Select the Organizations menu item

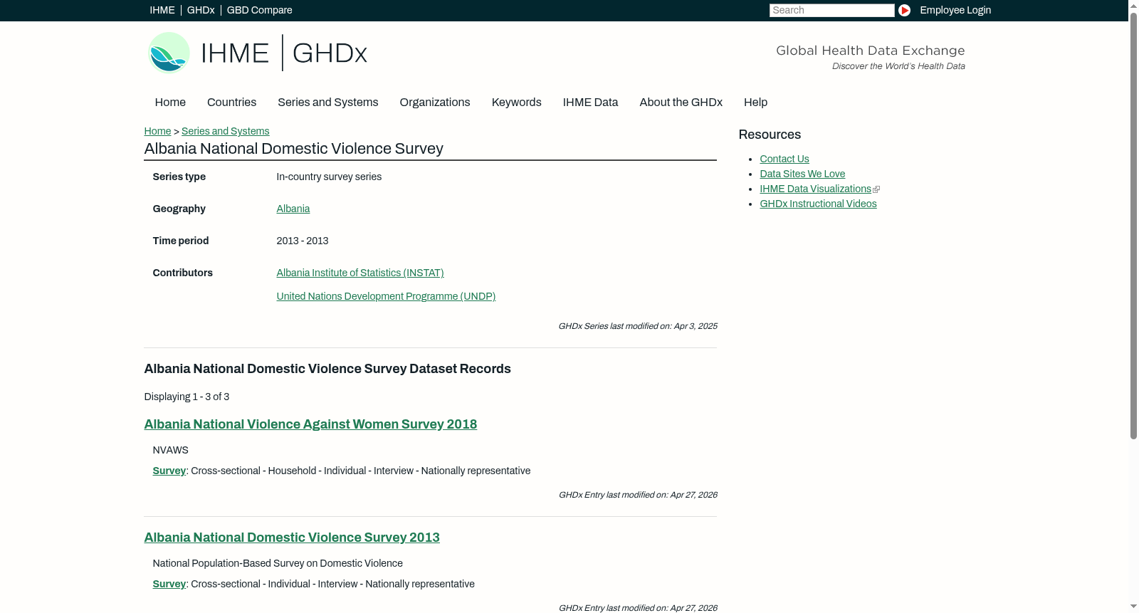pos(435,103)
